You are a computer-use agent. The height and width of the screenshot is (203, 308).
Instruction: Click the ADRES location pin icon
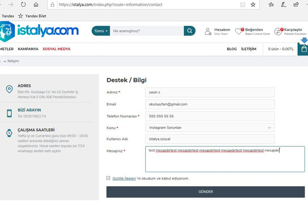[x=9, y=89]
